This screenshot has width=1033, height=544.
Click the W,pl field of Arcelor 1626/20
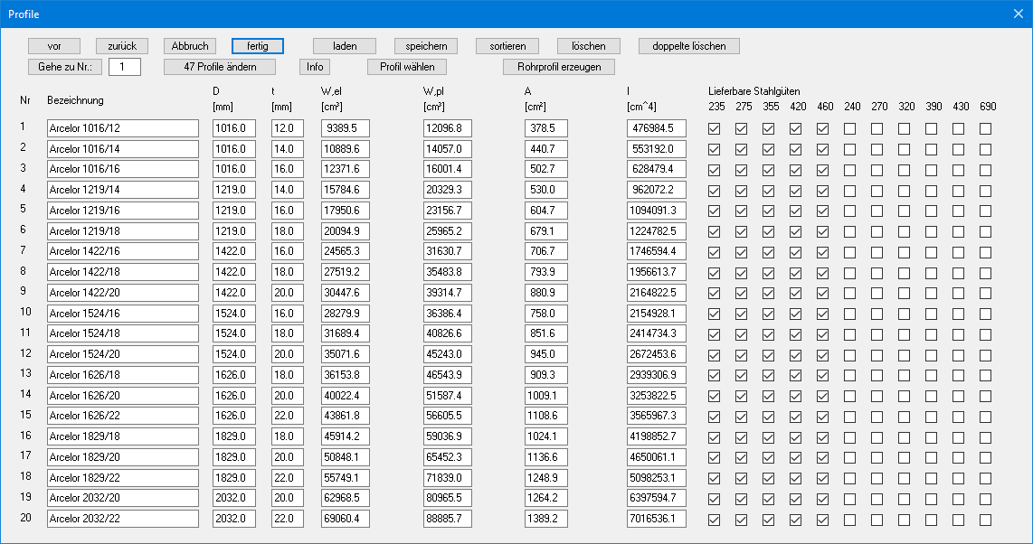tap(447, 396)
